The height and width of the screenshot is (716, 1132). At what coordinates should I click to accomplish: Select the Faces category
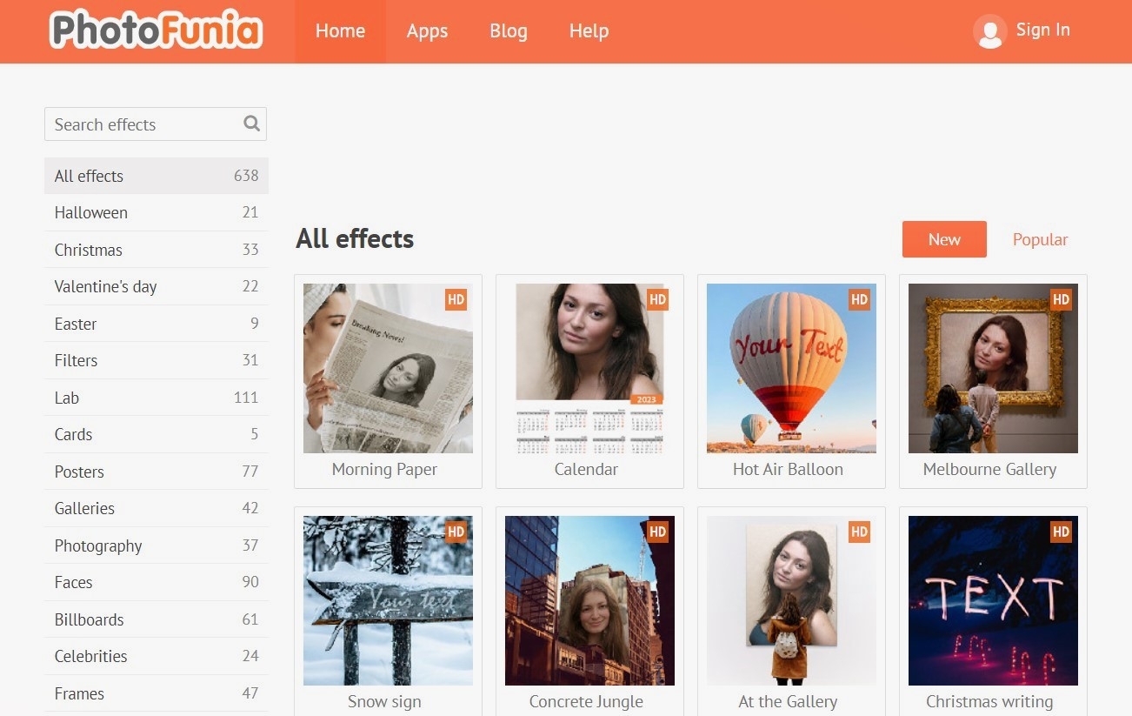tap(73, 582)
